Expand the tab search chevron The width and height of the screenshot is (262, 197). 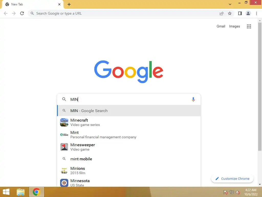pos(230,4)
